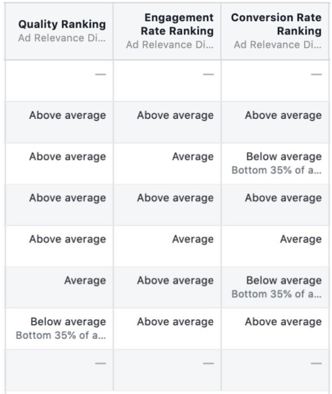
Task: Open truncated 'Ad Relevance Di...' under Quality Ranking
Action: pyautogui.click(x=62, y=38)
